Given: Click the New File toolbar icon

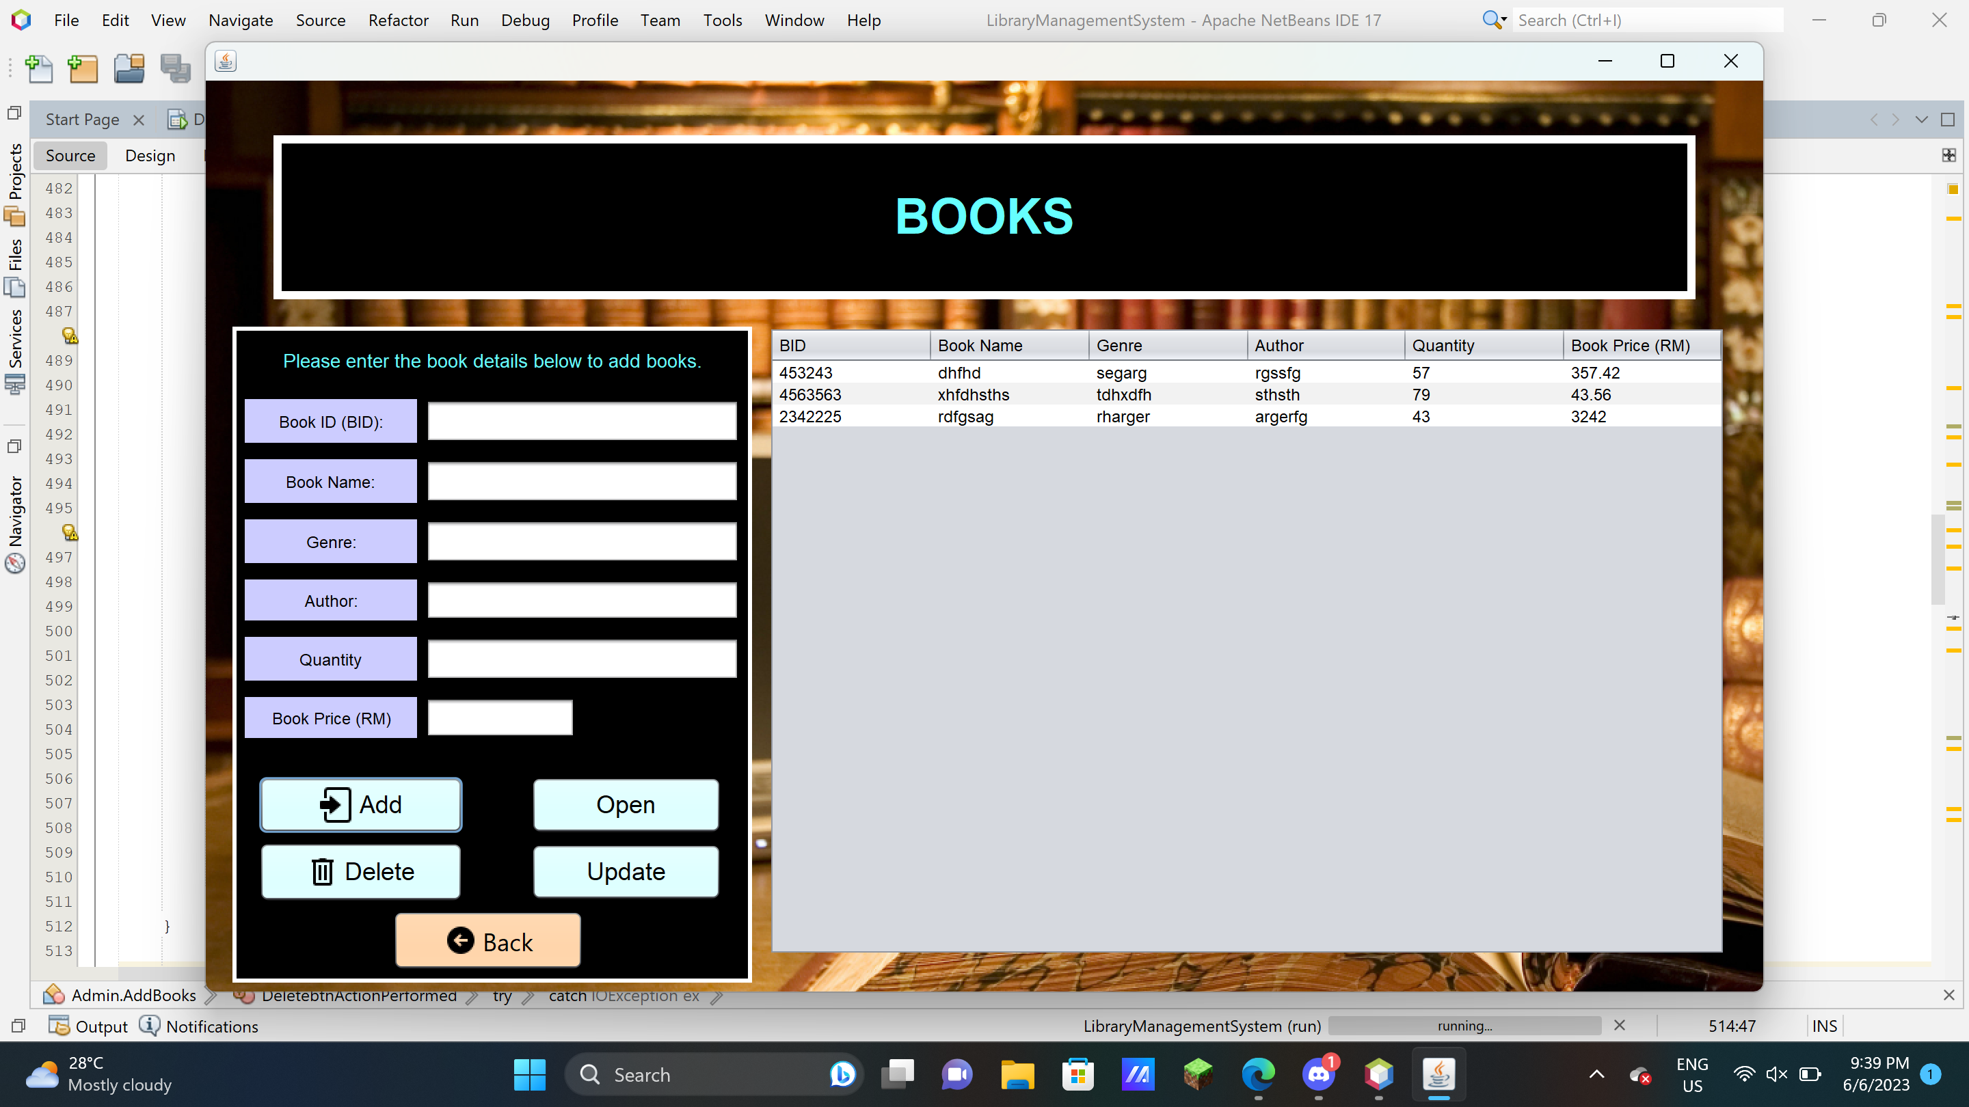Looking at the screenshot, I should tap(38, 69).
